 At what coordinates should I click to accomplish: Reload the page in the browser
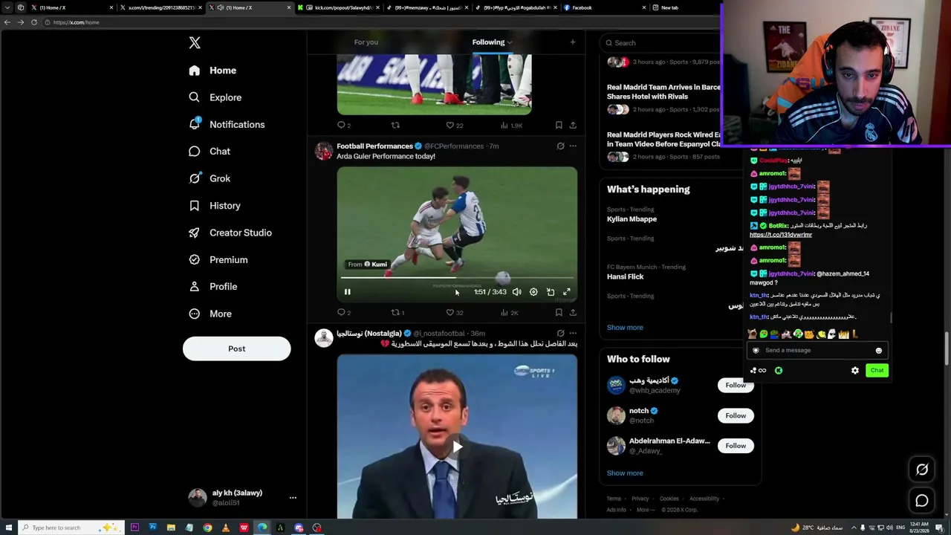(34, 22)
